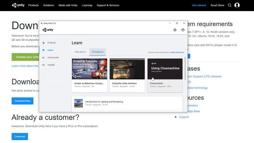Open Support & Services menu
The height and width of the screenshot is (143, 254).
pos(108,5)
